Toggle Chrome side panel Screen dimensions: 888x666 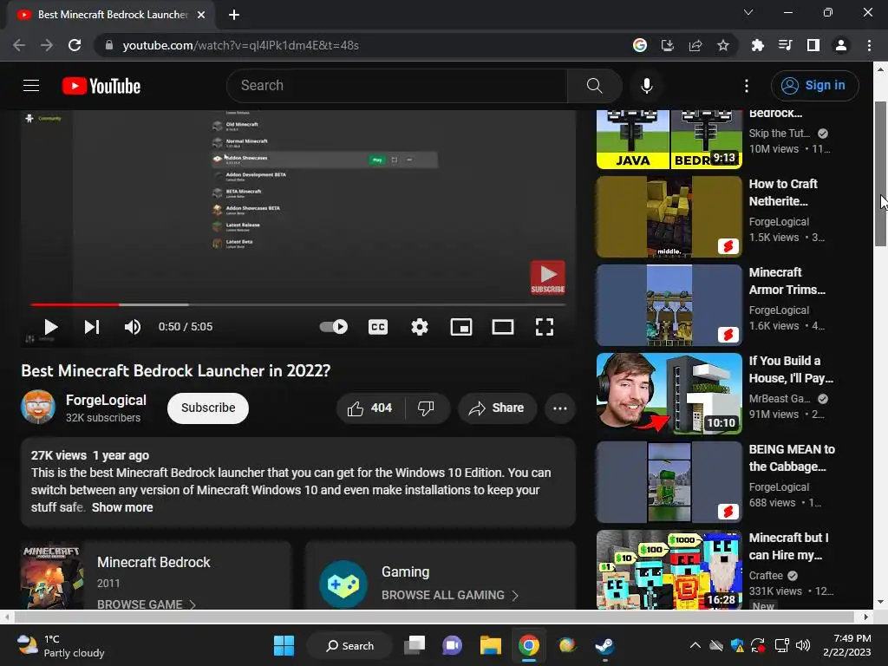[x=813, y=45]
